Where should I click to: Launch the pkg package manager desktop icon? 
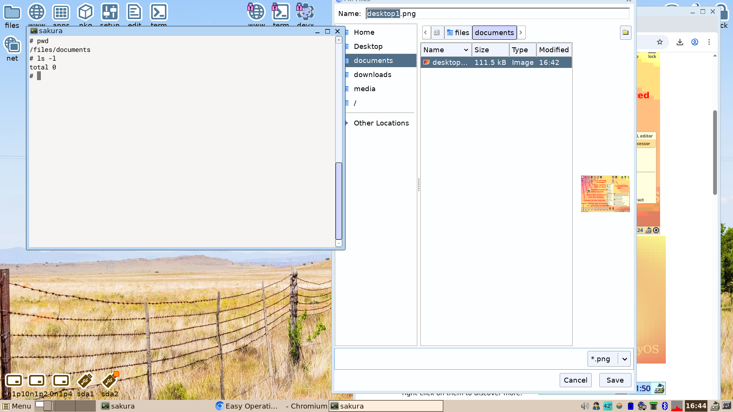pyautogui.click(x=85, y=14)
